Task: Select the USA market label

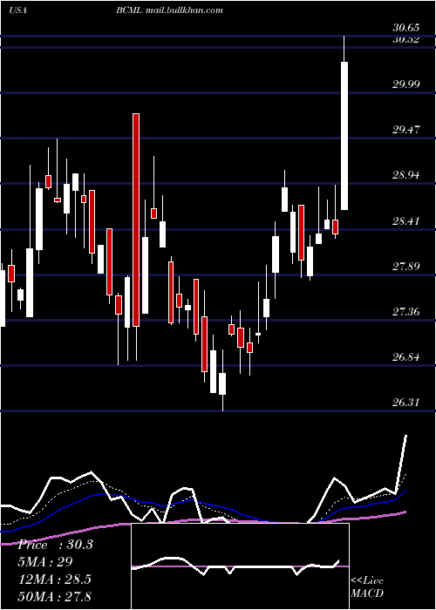Action: (17, 10)
